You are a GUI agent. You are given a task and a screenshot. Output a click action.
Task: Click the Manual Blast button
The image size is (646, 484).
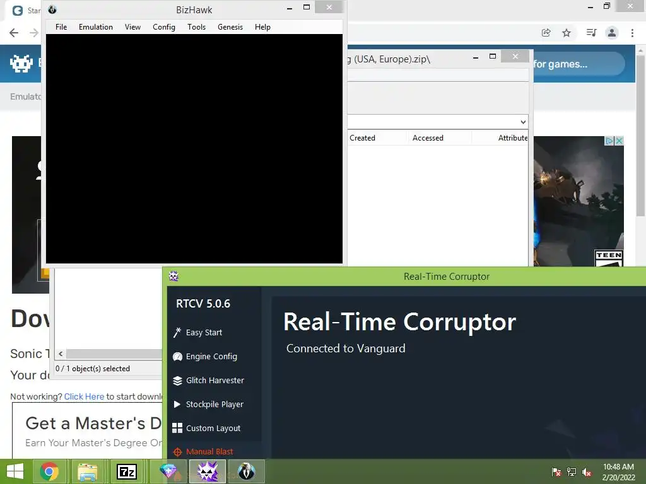tap(209, 451)
